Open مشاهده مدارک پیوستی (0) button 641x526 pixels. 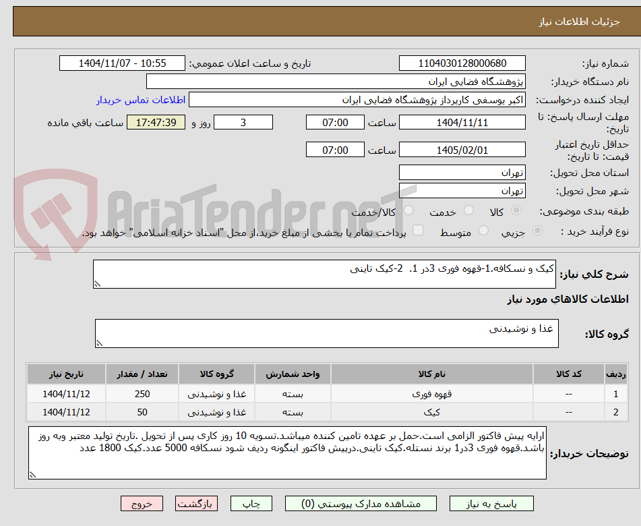click(361, 504)
